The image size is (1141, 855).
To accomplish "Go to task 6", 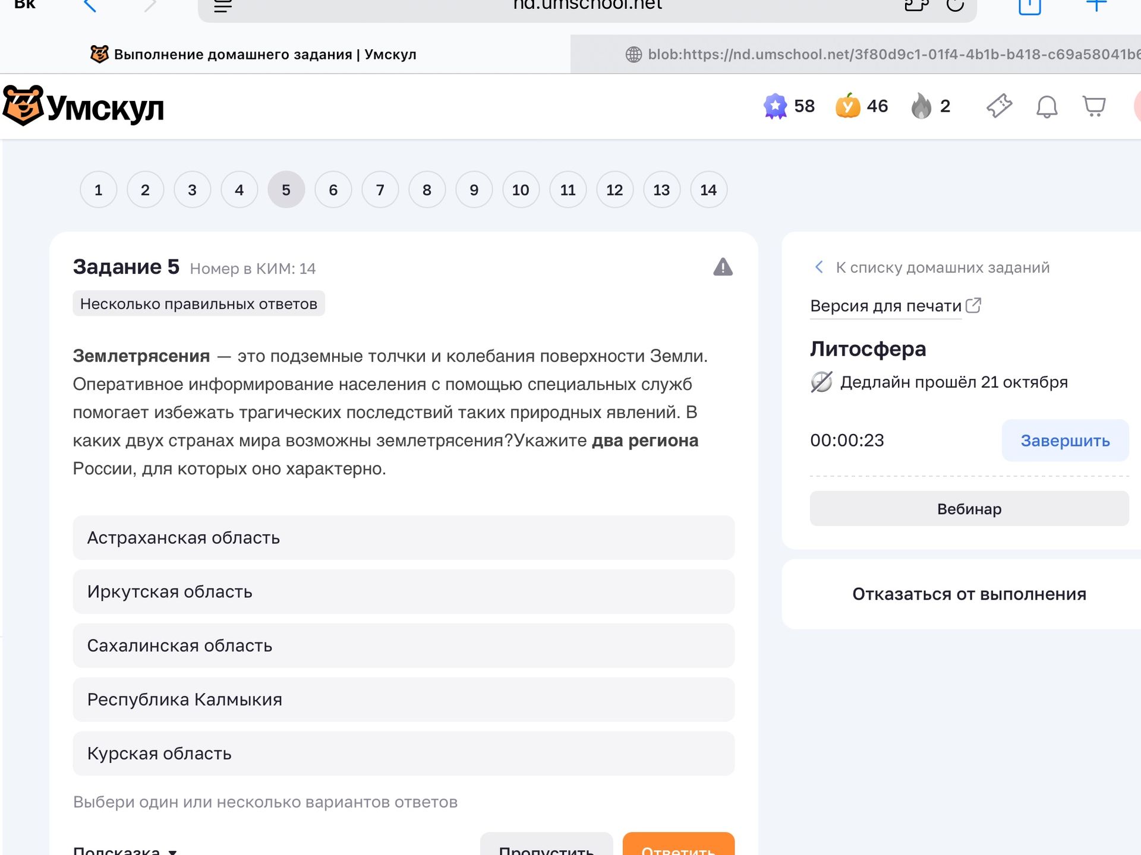I will (x=333, y=190).
